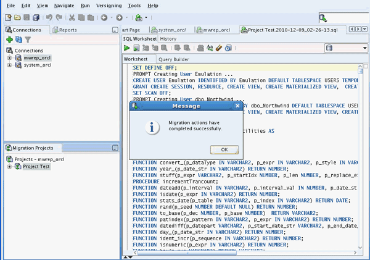Image resolution: width=370 pixels, height=260 pixels.
Task: Close the Message dialog with X
Action: 238,106
